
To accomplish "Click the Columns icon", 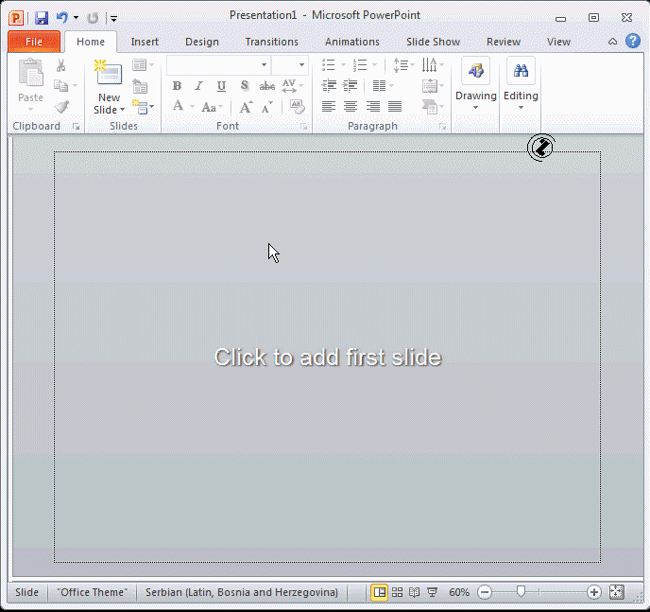I will pos(379,86).
